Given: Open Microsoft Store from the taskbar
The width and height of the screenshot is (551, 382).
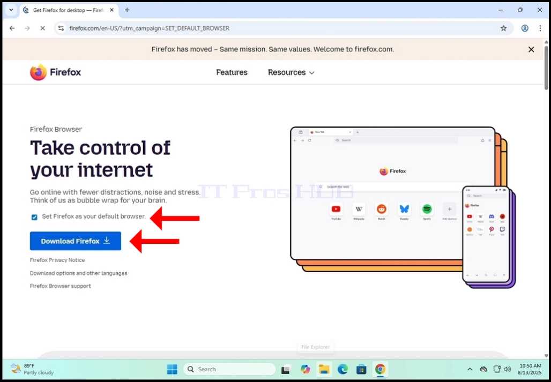Looking at the screenshot, I should click(x=361, y=369).
